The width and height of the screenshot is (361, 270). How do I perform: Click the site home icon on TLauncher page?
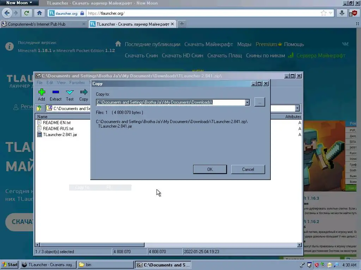118,44
